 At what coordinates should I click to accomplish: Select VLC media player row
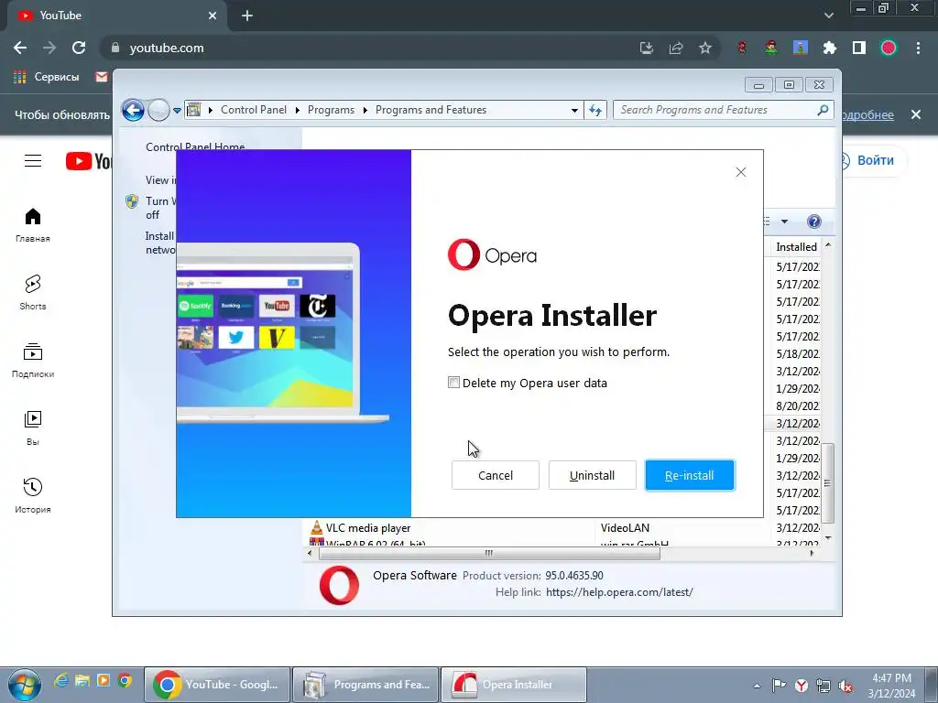point(562,528)
